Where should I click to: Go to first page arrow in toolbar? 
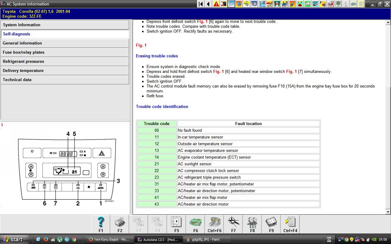click(x=201, y=4)
